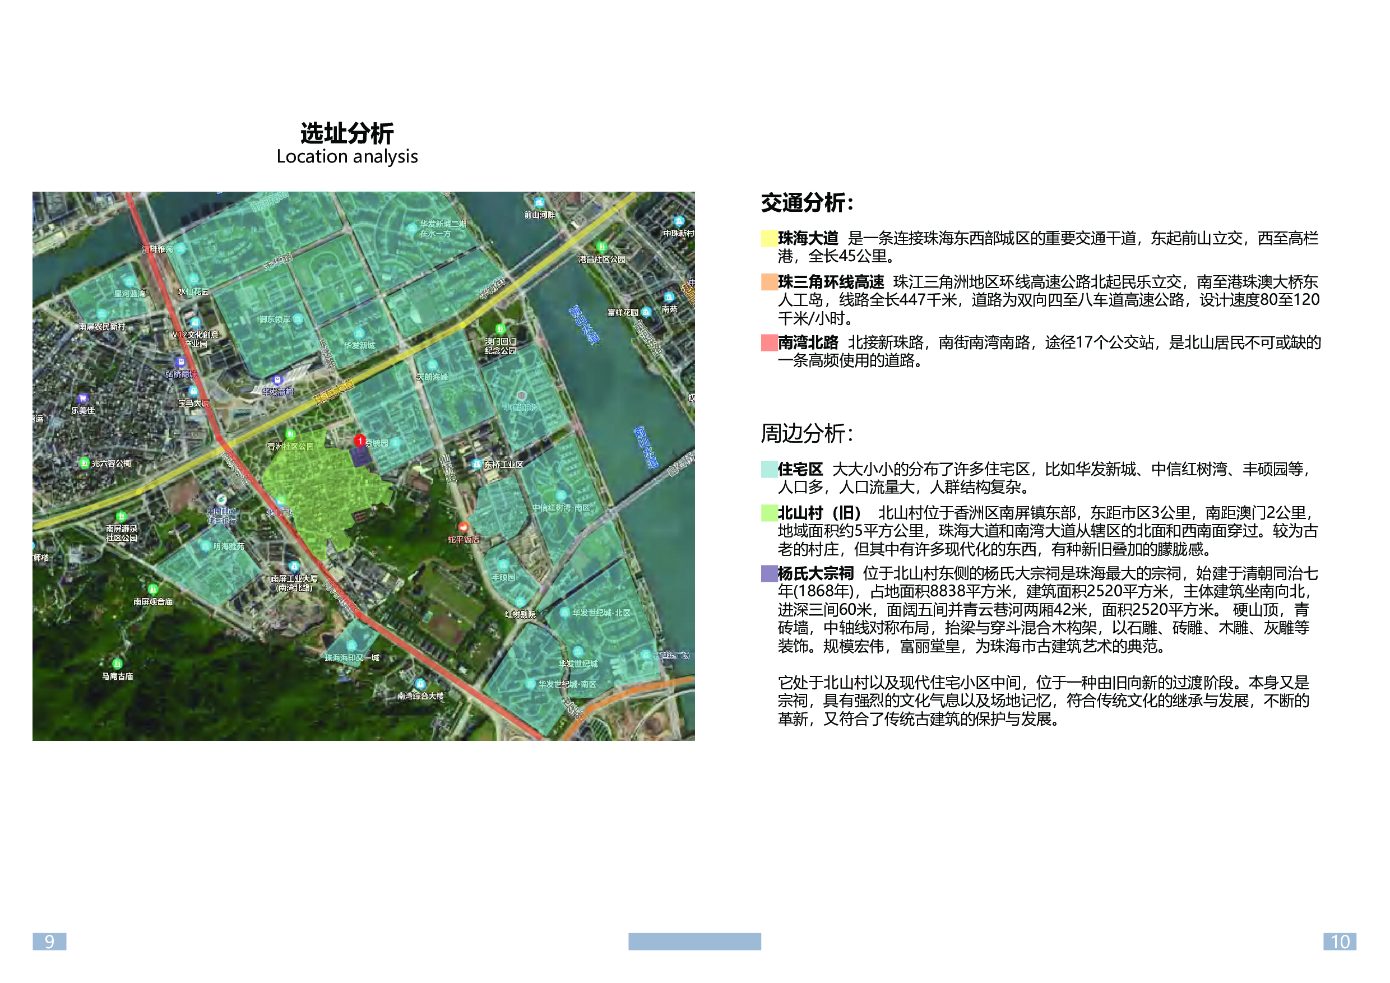Click the 蛇平饭店 restaurant marker

tap(463, 527)
